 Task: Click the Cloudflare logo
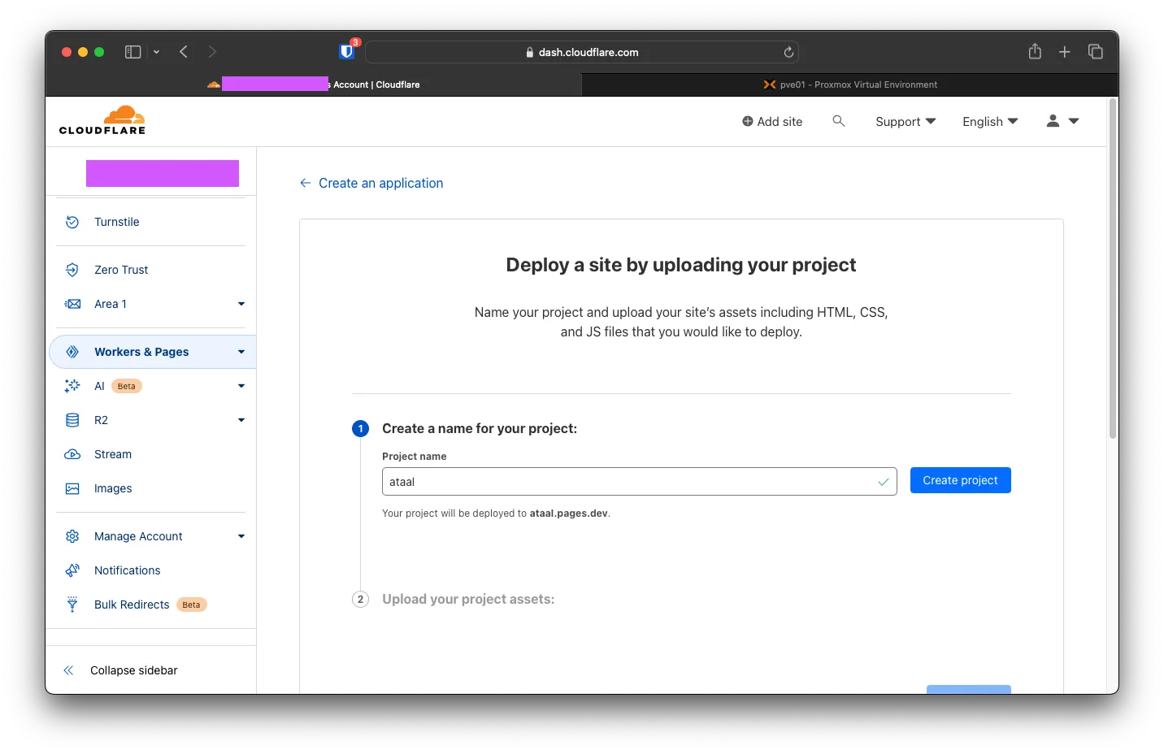click(102, 120)
